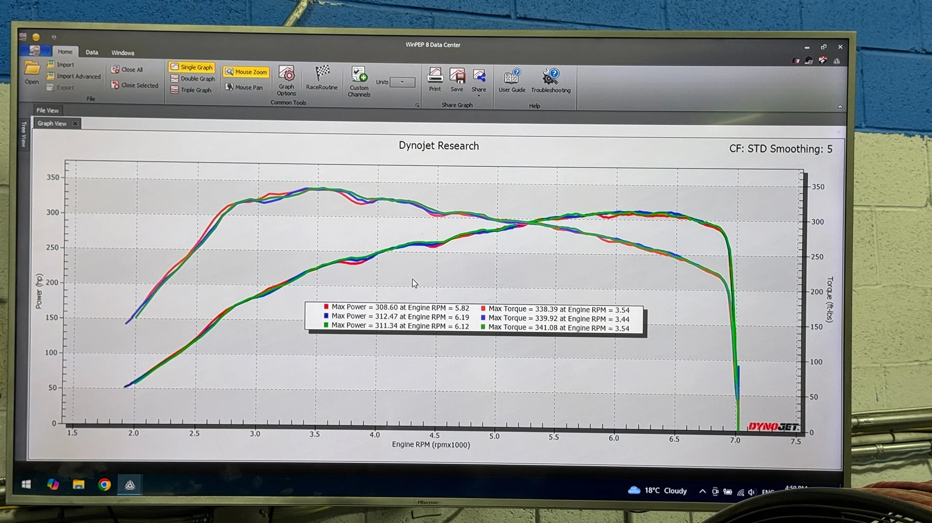Open File Explorer from the taskbar
The height and width of the screenshot is (523, 932).
78,485
